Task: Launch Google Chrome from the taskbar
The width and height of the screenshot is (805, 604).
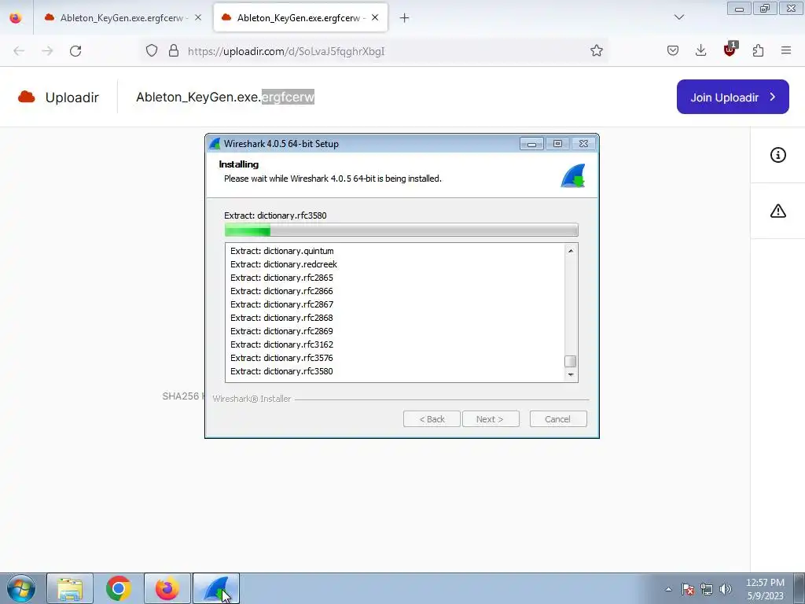Action: tap(119, 588)
